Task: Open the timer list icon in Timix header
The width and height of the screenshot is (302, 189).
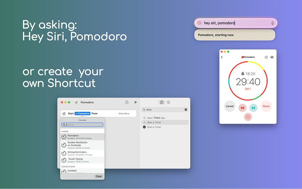Action: (x=266, y=57)
